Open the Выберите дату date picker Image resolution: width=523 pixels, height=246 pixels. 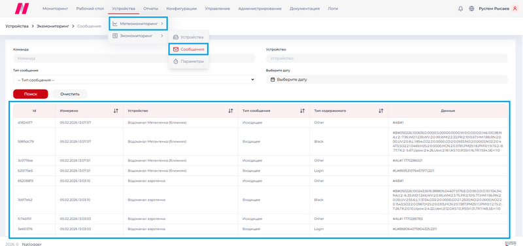(387, 80)
